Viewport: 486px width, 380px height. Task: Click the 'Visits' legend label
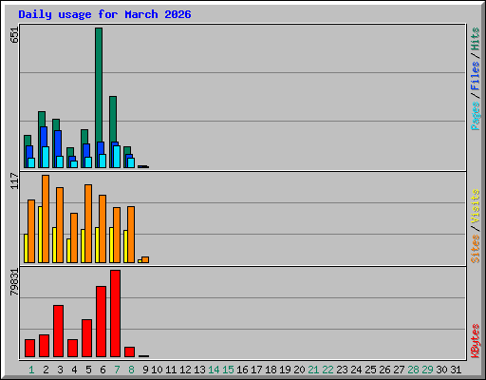coord(476,206)
